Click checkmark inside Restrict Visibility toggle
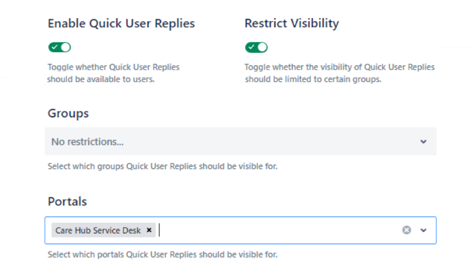 tap(252, 47)
